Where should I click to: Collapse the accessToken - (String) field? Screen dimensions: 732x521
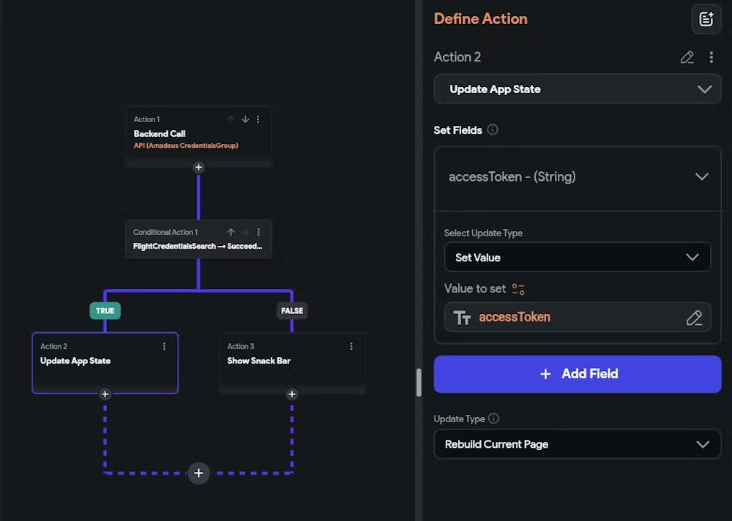[x=701, y=177]
